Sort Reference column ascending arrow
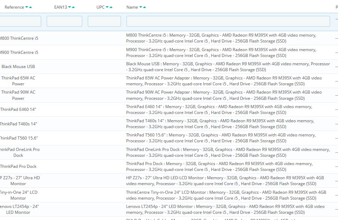338x220 pixels. 30,7
